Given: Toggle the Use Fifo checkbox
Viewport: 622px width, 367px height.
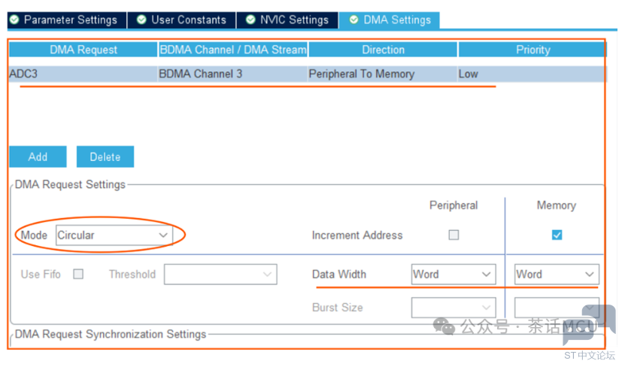Looking at the screenshot, I should click(78, 274).
